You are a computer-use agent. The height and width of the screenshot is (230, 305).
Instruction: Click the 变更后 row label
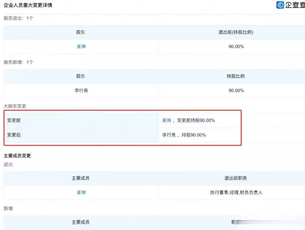[14, 135]
